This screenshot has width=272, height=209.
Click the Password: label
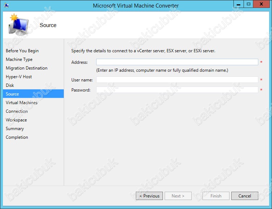[81, 90]
